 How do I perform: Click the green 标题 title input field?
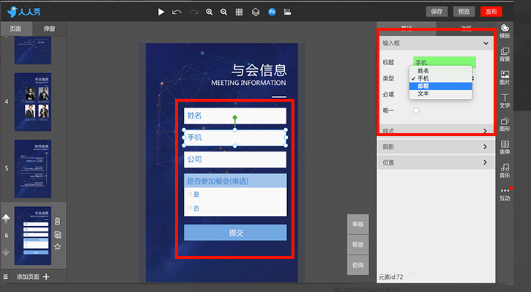tap(445, 62)
